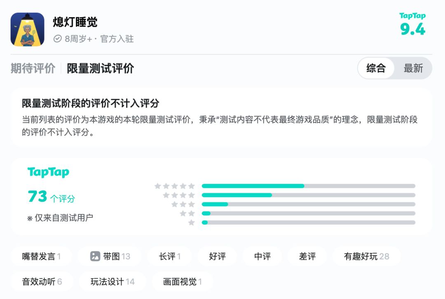Select the 有趣好玩 28 tag
Image resolution: width=445 pixels, height=299 pixels.
pyautogui.click(x=366, y=257)
